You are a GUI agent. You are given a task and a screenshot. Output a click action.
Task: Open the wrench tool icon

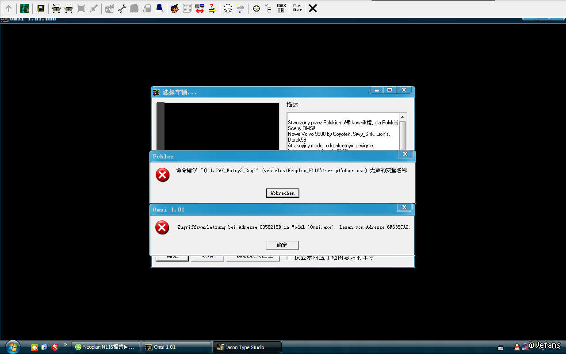122,8
